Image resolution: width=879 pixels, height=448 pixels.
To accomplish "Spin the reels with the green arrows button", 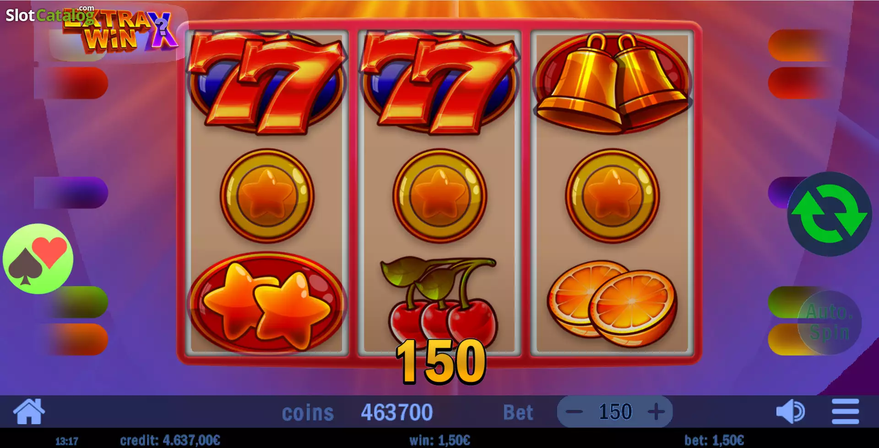I will point(829,214).
